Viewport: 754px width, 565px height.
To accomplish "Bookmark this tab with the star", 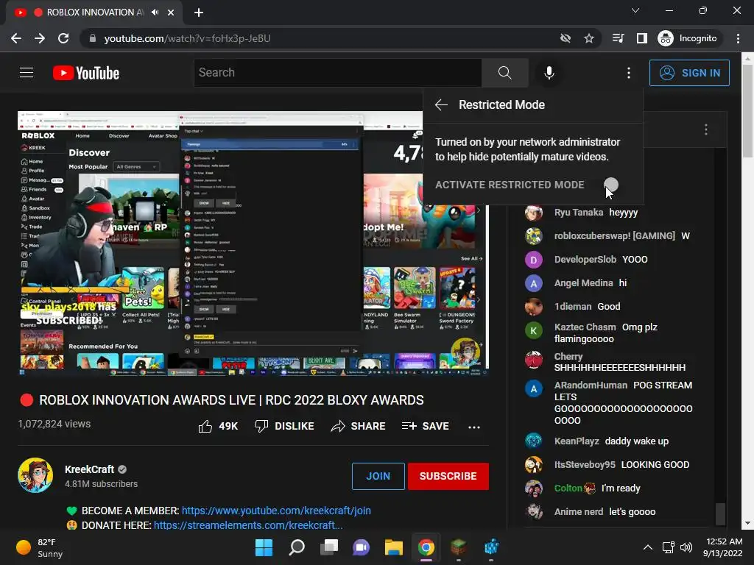I will pyautogui.click(x=589, y=38).
